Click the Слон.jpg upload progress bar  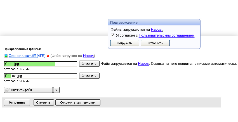[x=41, y=64]
